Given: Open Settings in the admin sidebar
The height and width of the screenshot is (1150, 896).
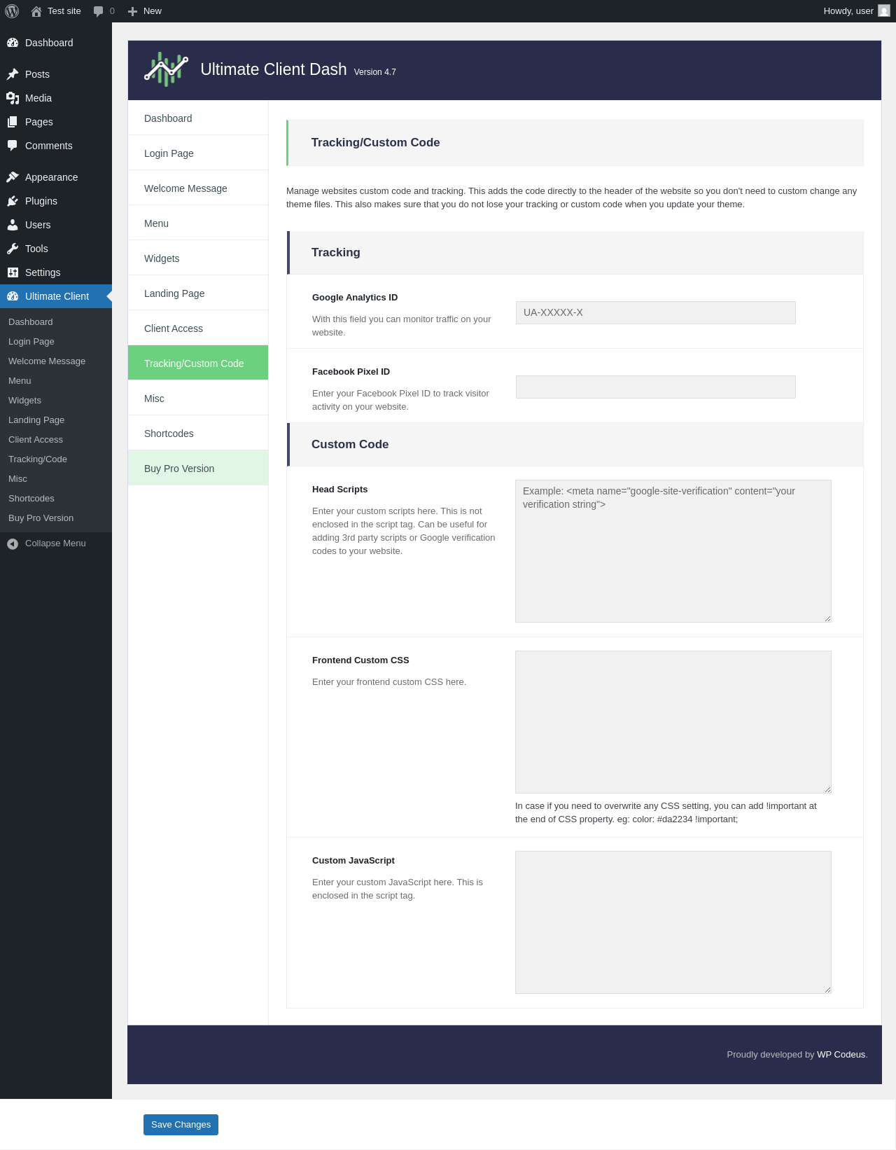Looking at the screenshot, I should pos(56,272).
